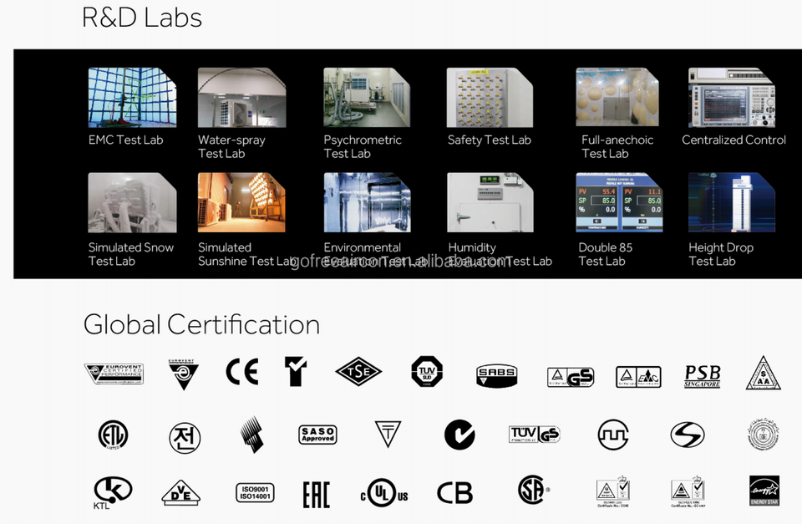802x524 pixels.
Task: Click the C-Tick checkmark circle logo
Action: [x=459, y=435]
